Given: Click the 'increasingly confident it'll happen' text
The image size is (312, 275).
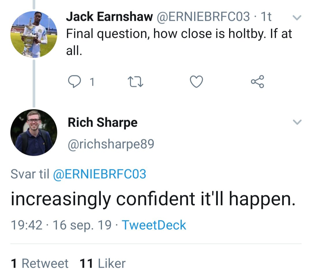Looking at the screenshot, I should point(153,200).
